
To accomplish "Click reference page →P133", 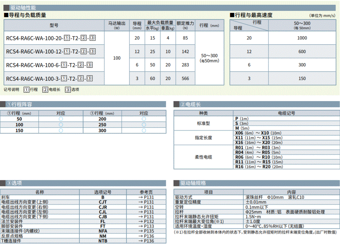I will point(146,226).
